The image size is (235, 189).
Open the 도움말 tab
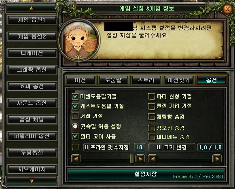(x=113, y=80)
